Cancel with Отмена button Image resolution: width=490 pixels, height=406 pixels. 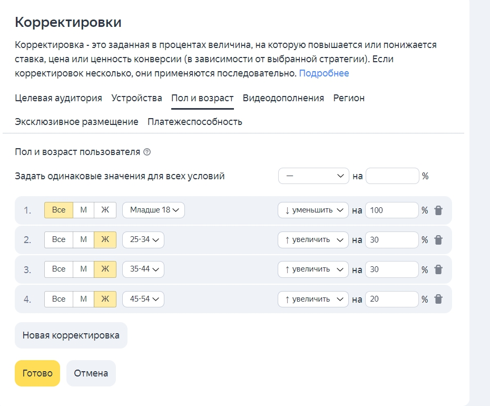(91, 373)
